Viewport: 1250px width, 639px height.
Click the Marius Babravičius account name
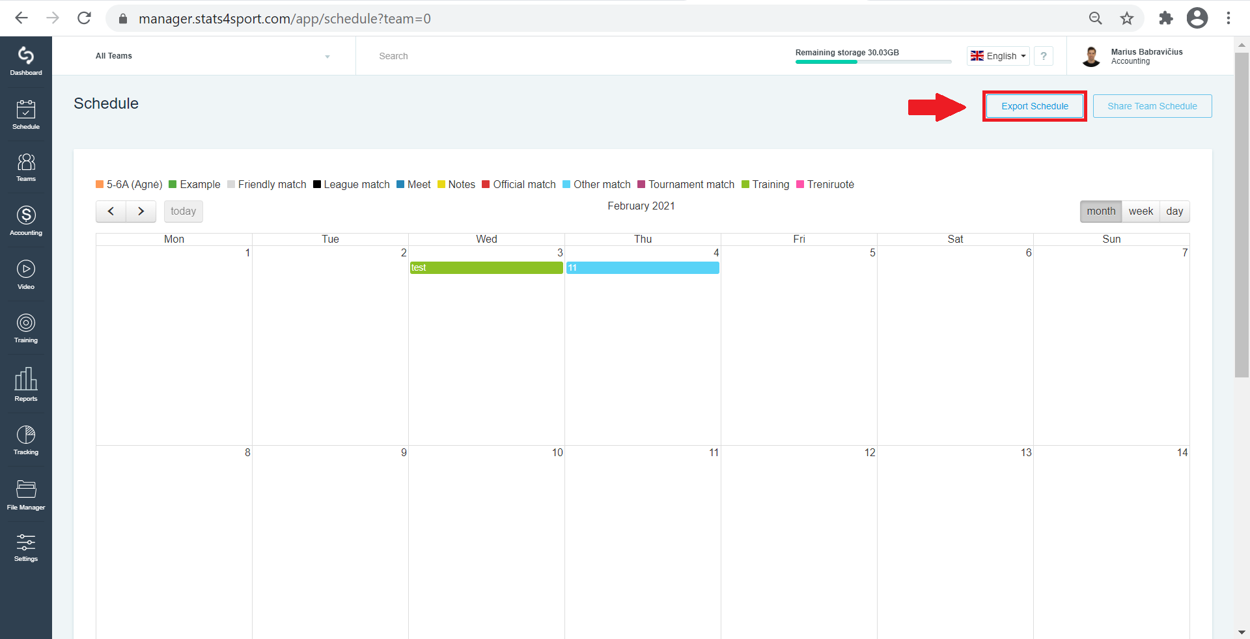pos(1146,52)
